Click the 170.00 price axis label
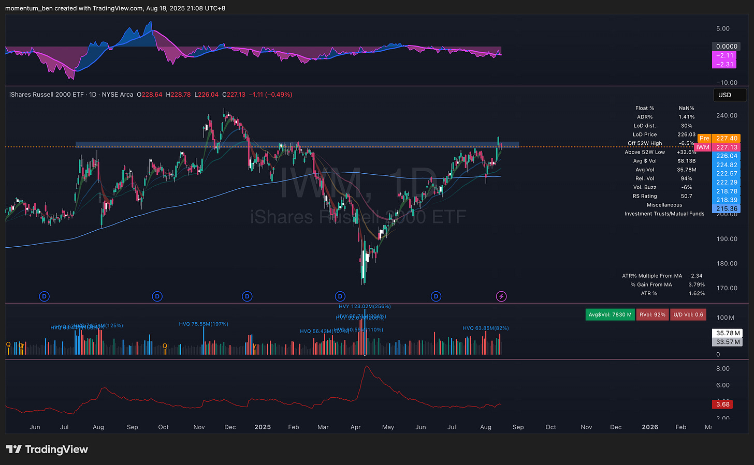 (727, 288)
